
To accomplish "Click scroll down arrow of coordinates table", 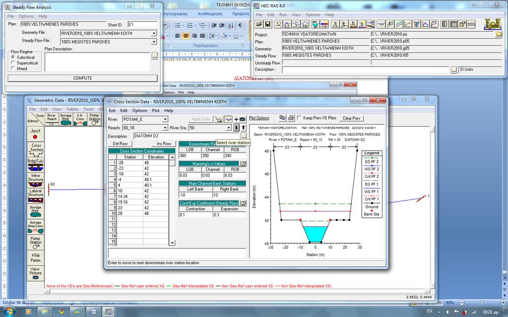I will coord(172,243).
